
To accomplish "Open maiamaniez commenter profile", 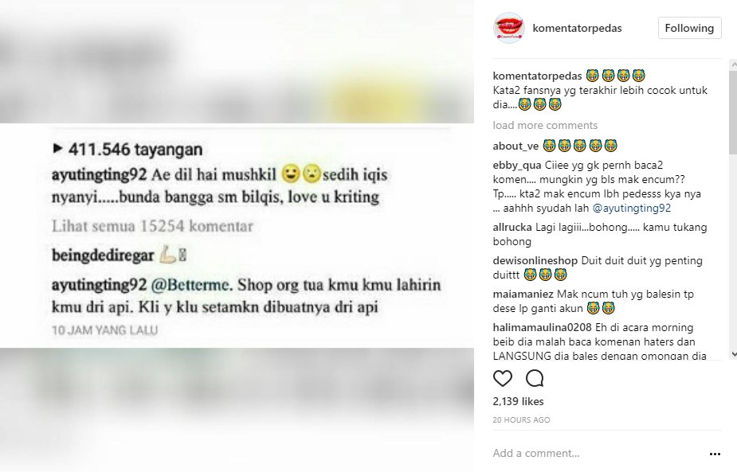I will coord(523,295).
